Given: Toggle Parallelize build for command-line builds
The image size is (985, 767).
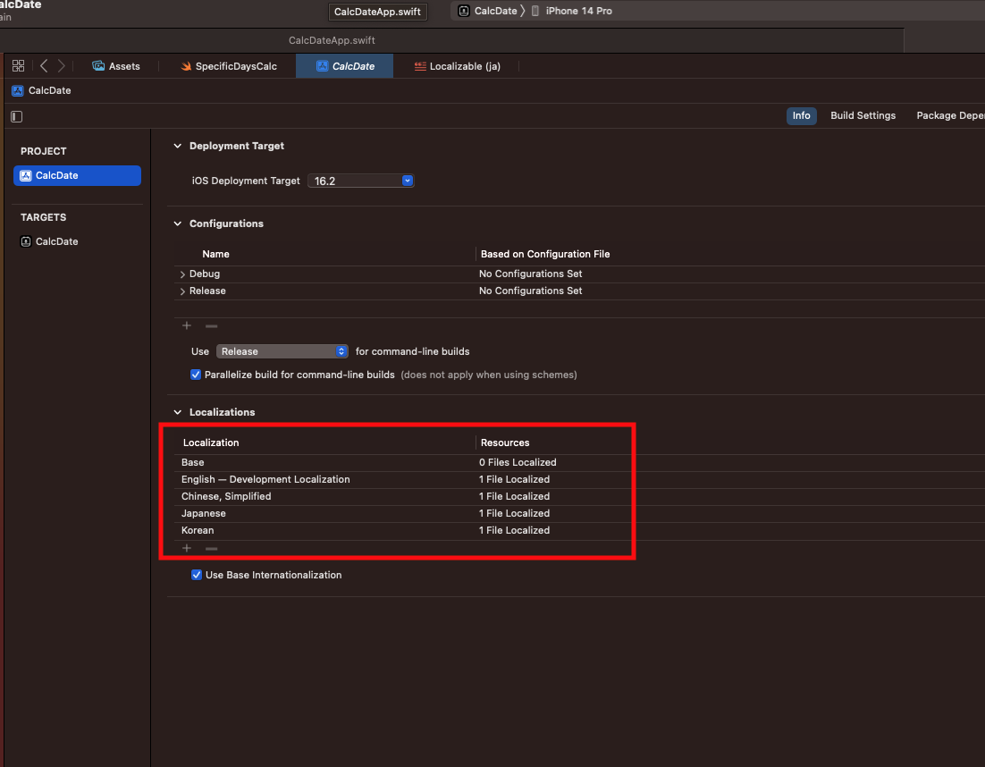Looking at the screenshot, I should pyautogui.click(x=196, y=375).
